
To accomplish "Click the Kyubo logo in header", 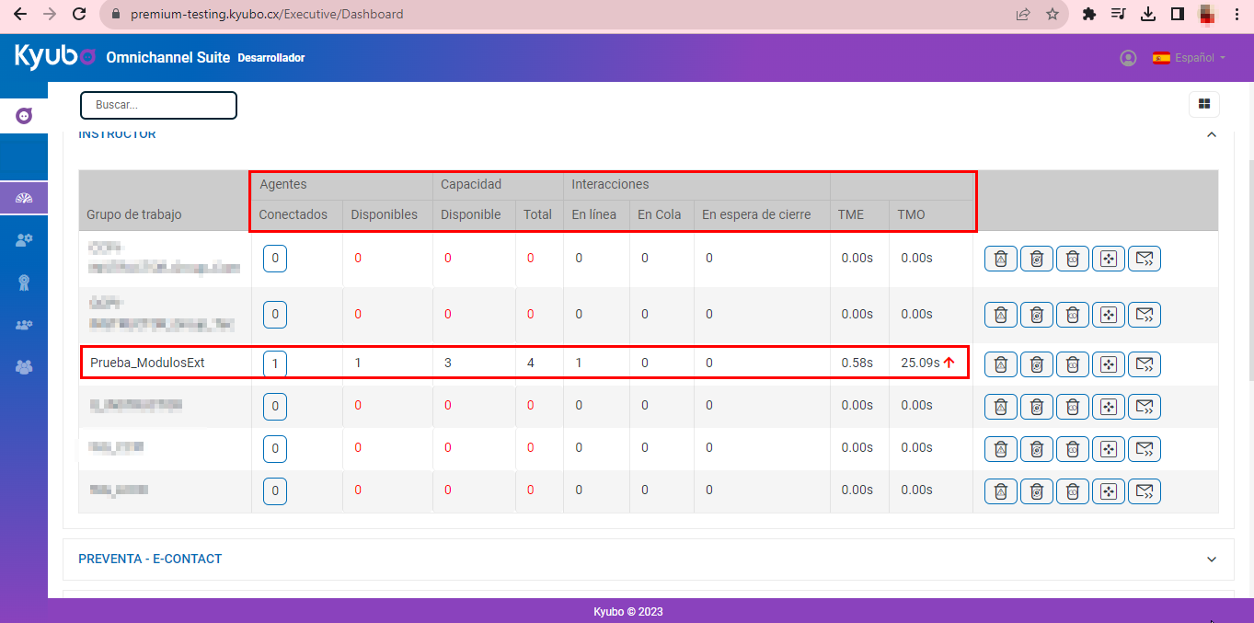I will tap(55, 56).
